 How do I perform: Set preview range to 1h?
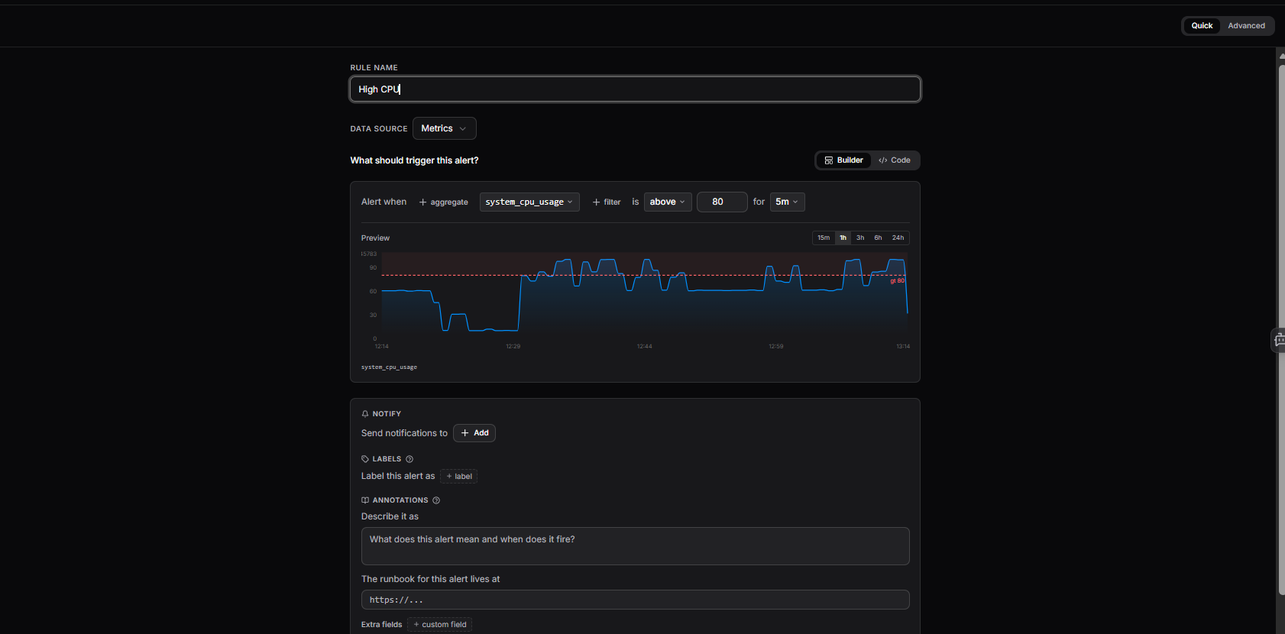[x=843, y=238]
